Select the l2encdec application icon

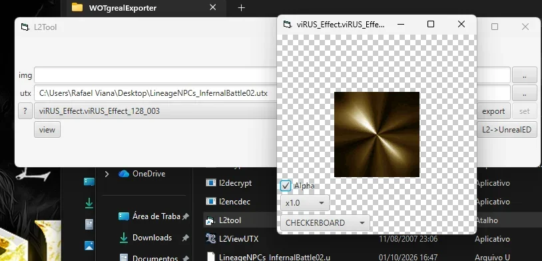point(210,201)
